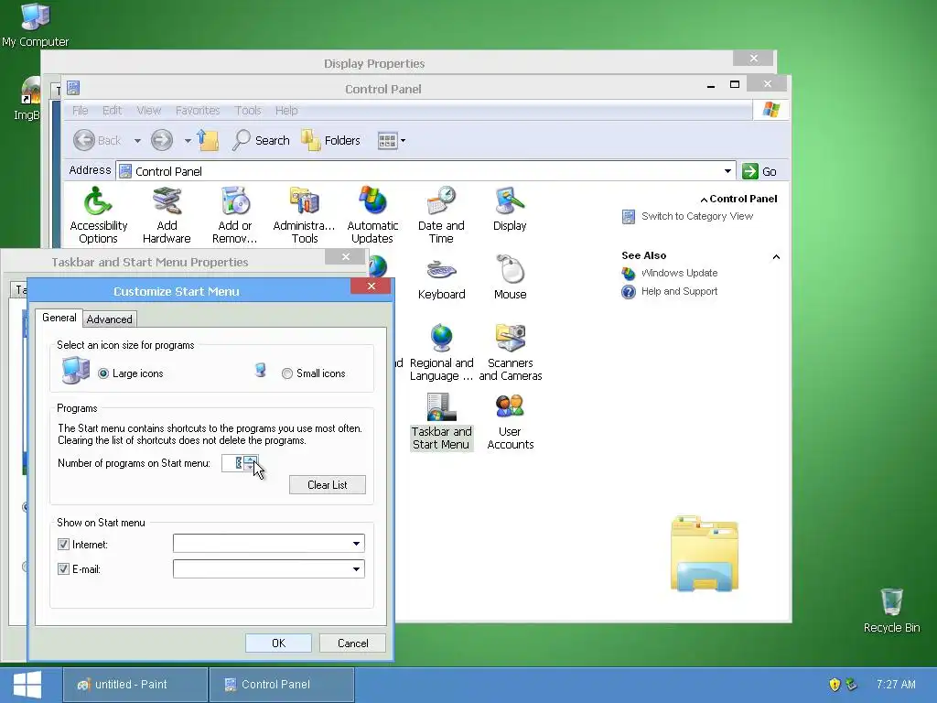Toggle the Folders pane button

coord(330,140)
